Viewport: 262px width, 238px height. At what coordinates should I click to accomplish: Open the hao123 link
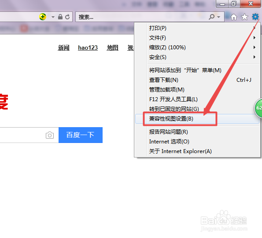(88, 48)
